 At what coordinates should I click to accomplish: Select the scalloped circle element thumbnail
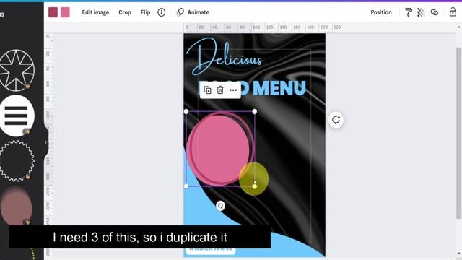point(17,160)
